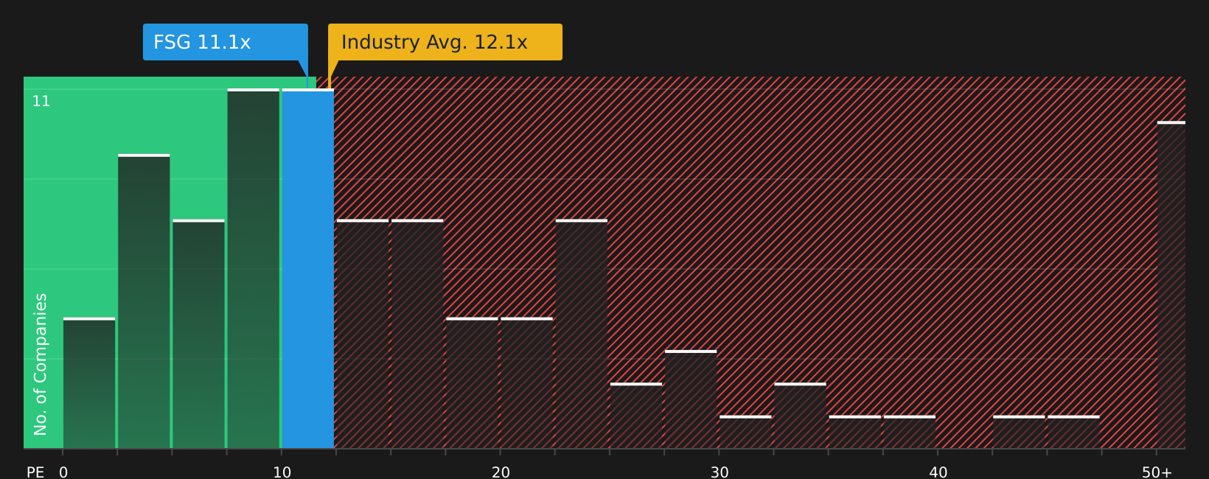Select the green bar for PE 7.5 to 10
Screen dimensions: 1209x479
click(254, 269)
